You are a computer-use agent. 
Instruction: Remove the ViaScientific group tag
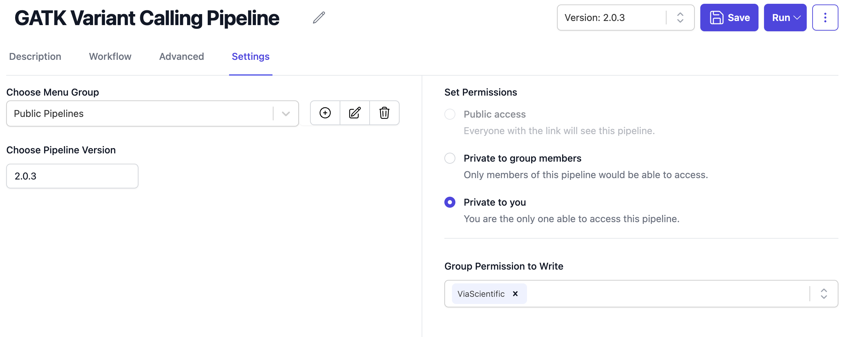(515, 294)
